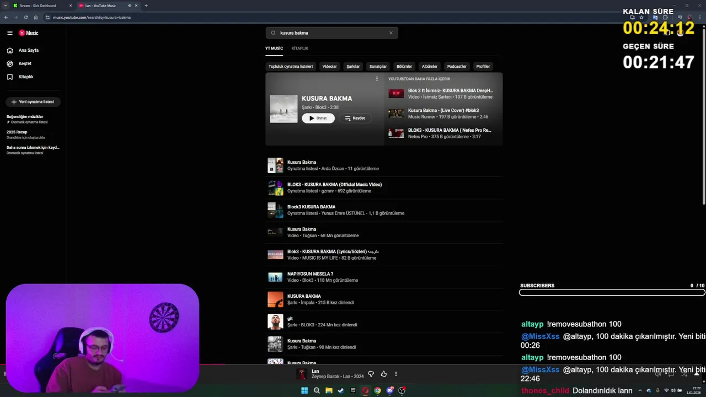Create playlist via Yeni oynatma listesi
This screenshot has width=706, height=397.
[33, 101]
